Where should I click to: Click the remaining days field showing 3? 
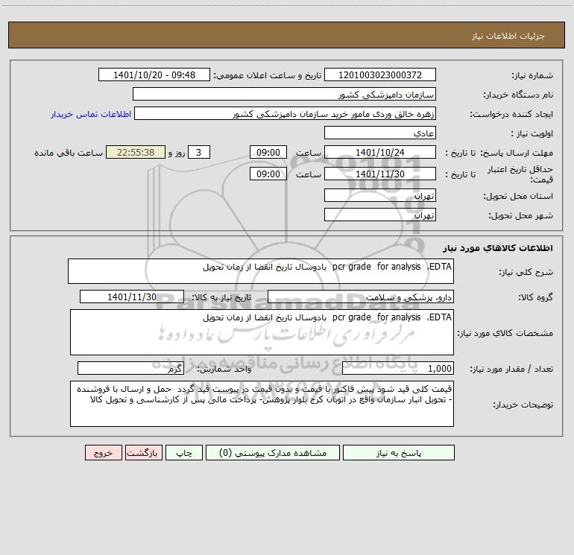pos(199,152)
